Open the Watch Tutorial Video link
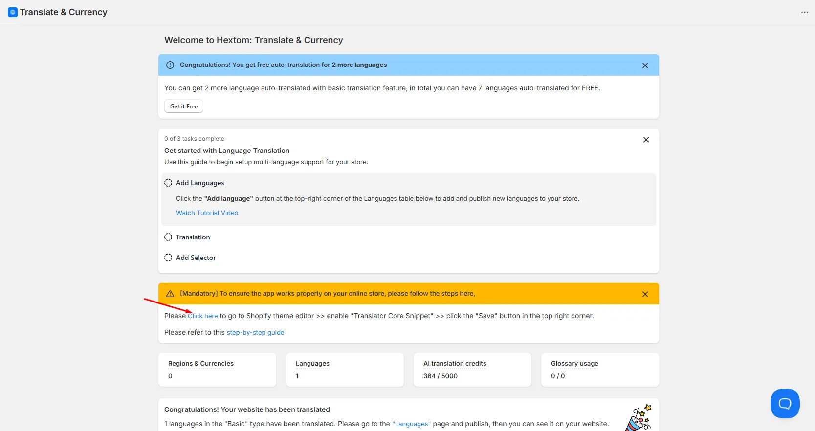Screen dimensions: 815x431 tap(207, 213)
